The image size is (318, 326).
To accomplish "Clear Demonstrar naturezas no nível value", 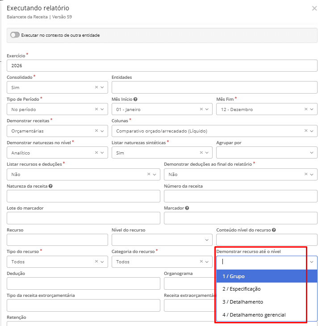I will pyautogui.click(x=96, y=152).
